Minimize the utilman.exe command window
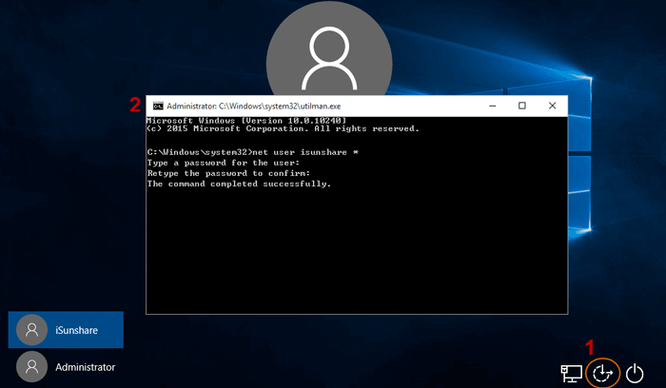This screenshot has height=388, width=666. pos(493,106)
